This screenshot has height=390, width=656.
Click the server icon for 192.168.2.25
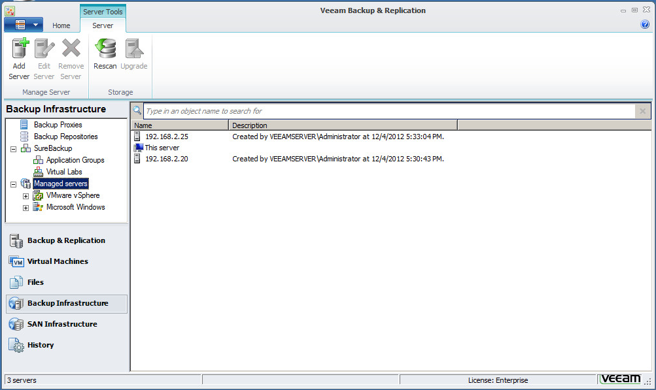tap(137, 137)
